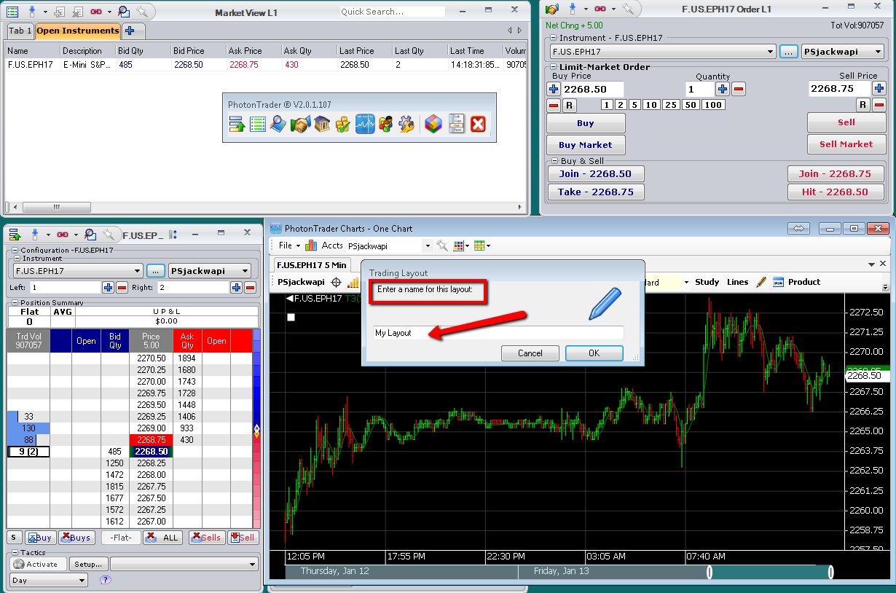Screen dimensions: 896x593
Task: Click the blue pin icon in Market View title bar
Action: tap(32, 11)
